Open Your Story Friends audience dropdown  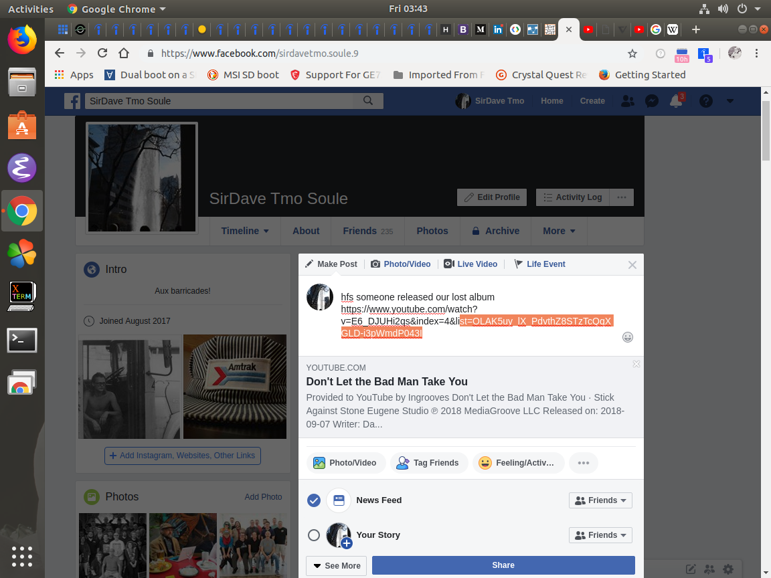pyautogui.click(x=600, y=535)
